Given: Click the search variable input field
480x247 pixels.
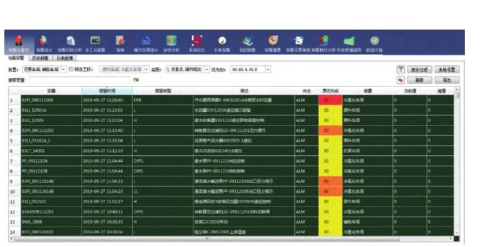Looking at the screenshot, I should [x=80, y=80].
